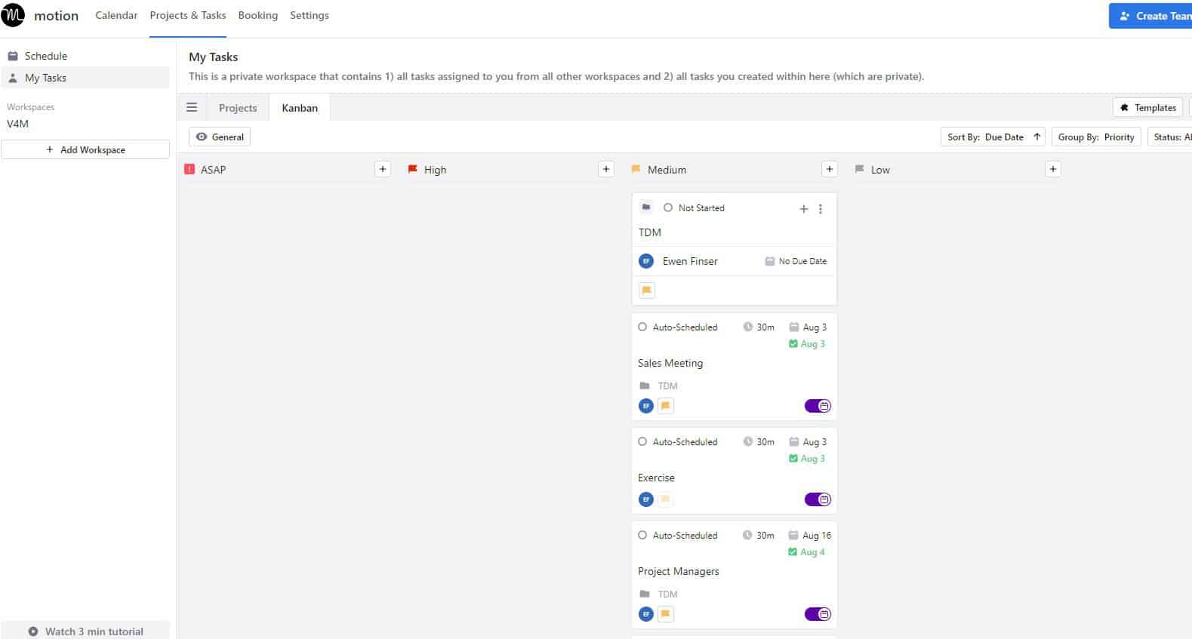Screen dimensions: 1192x639
Task: Open the hamburger menu beside Projects tab
Action: coord(192,108)
